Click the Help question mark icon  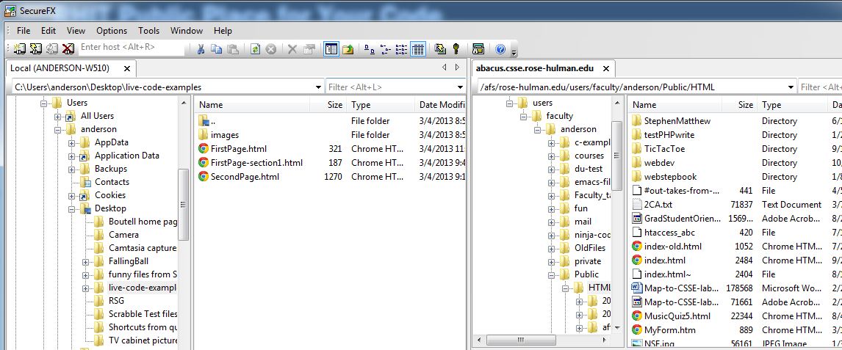(500, 49)
